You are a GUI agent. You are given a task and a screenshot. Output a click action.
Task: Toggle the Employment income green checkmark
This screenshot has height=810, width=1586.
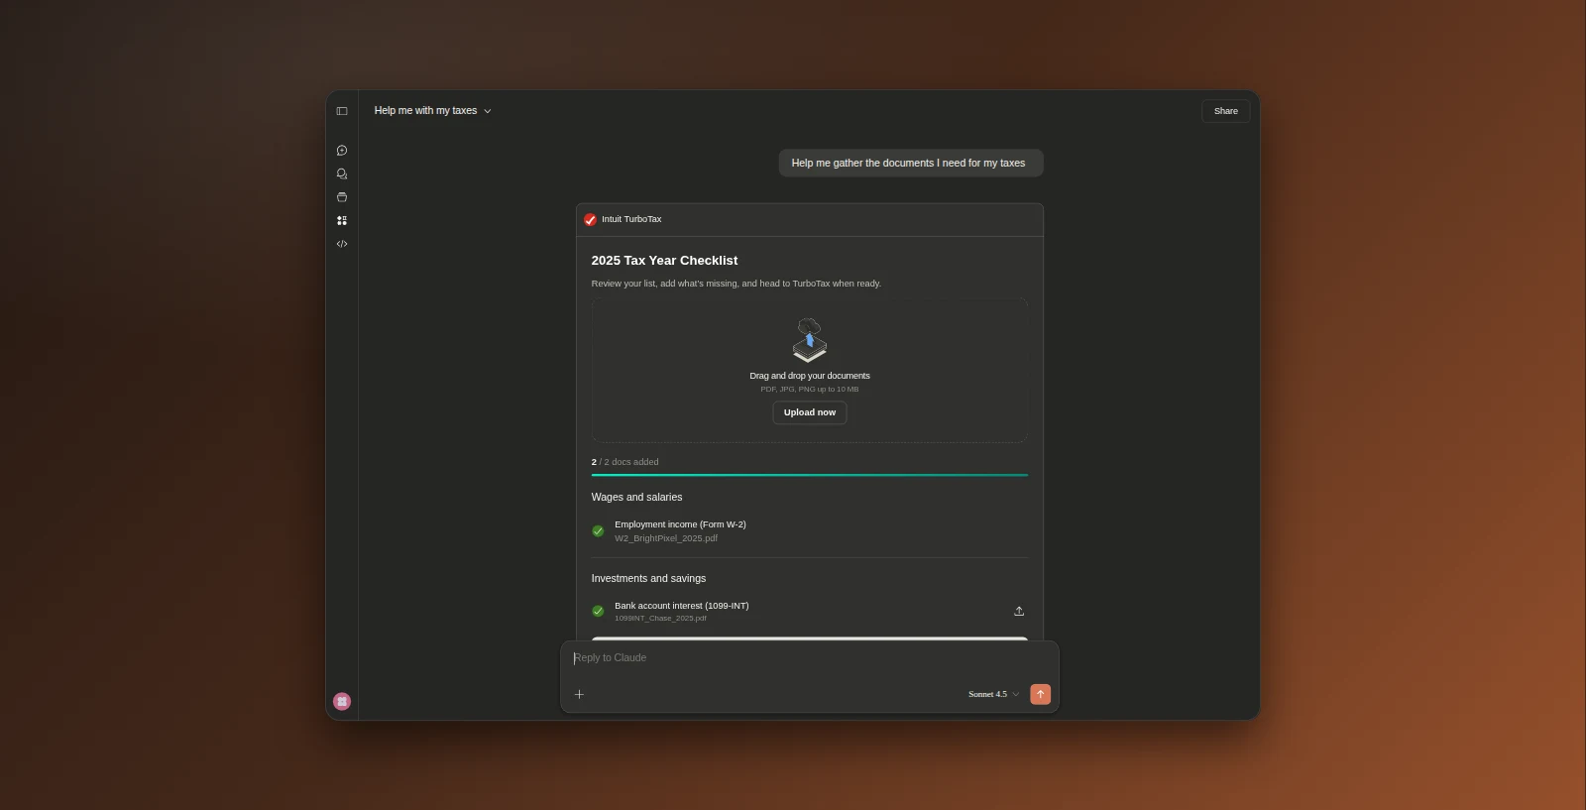click(x=598, y=531)
